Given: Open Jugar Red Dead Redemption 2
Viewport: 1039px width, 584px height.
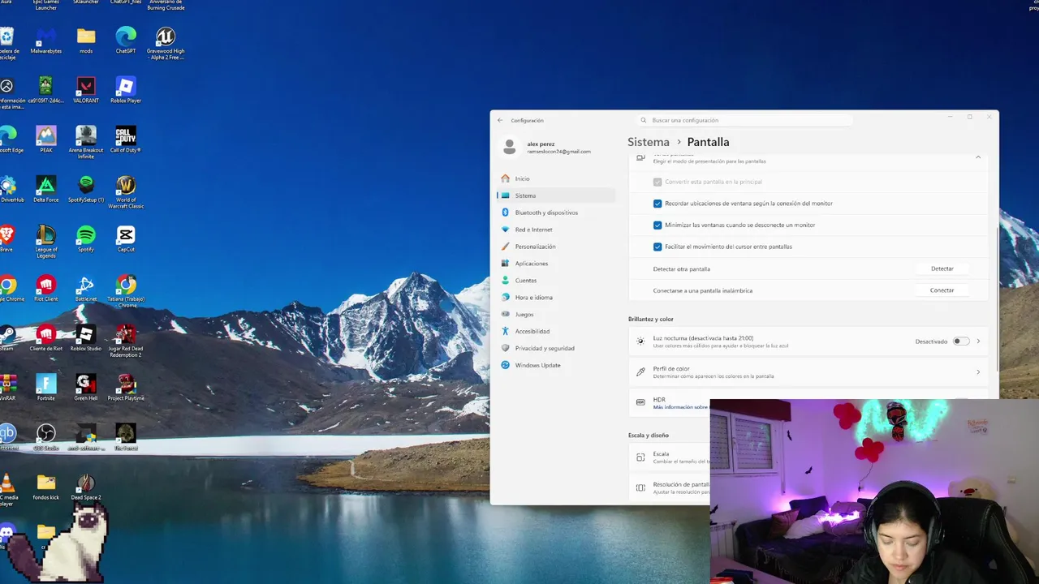Looking at the screenshot, I should pyautogui.click(x=126, y=341).
